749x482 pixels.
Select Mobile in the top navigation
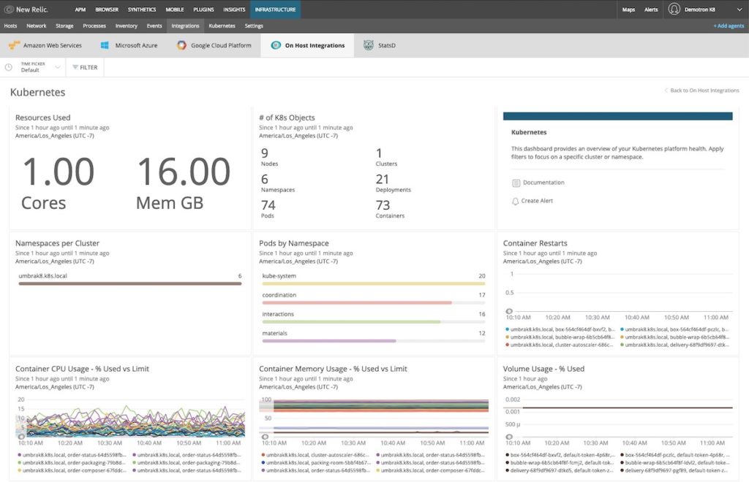click(174, 9)
